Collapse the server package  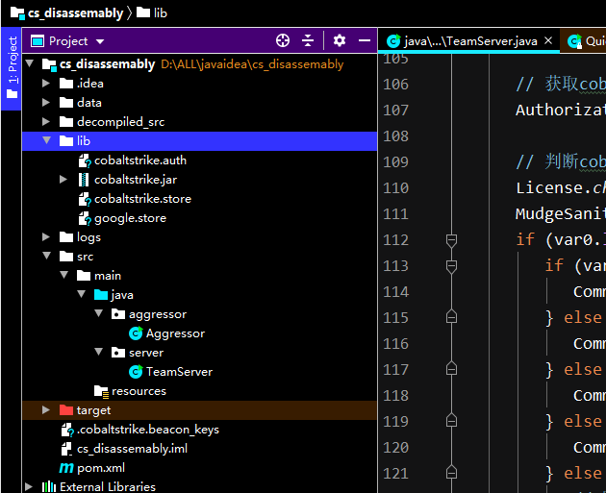click(99, 352)
